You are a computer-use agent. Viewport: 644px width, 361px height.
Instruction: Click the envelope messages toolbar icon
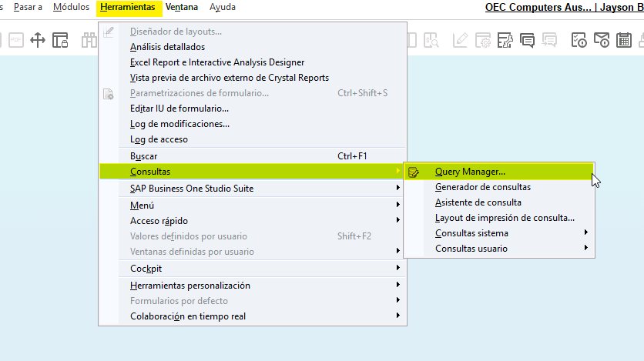point(602,40)
